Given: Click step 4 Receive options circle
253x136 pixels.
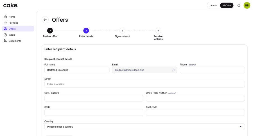Looking at the screenshot, I should pyautogui.click(x=159, y=31).
